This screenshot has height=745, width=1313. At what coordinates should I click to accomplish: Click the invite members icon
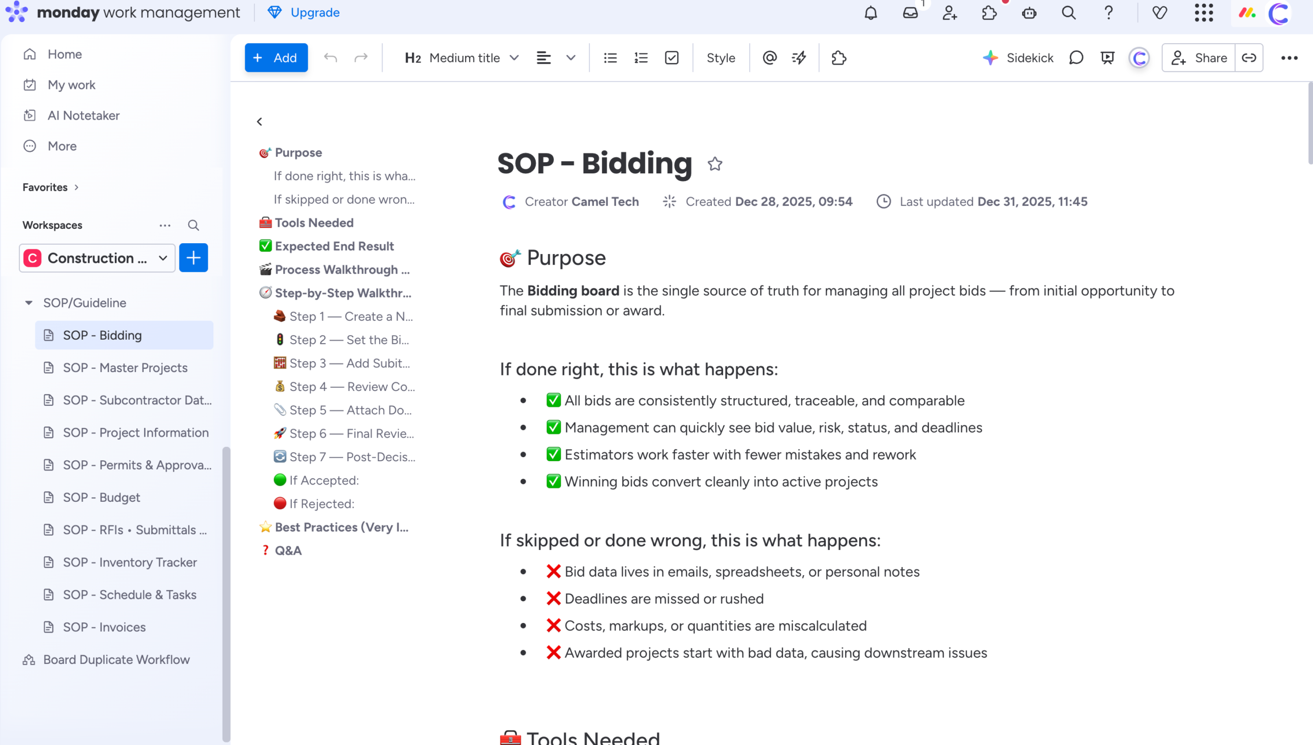click(950, 13)
